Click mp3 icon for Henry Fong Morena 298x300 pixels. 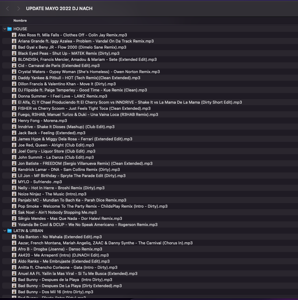(x=14, y=121)
